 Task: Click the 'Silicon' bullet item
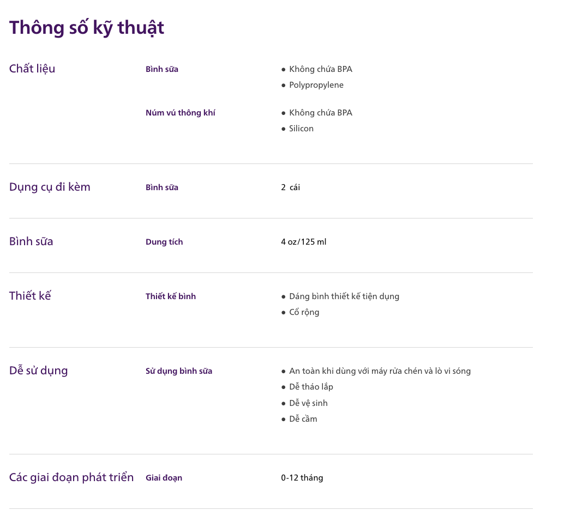point(301,129)
